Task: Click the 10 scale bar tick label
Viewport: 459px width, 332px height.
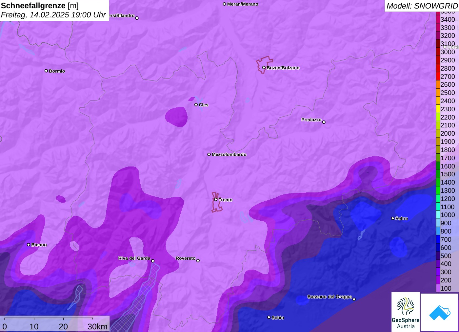Action: tap(34, 326)
